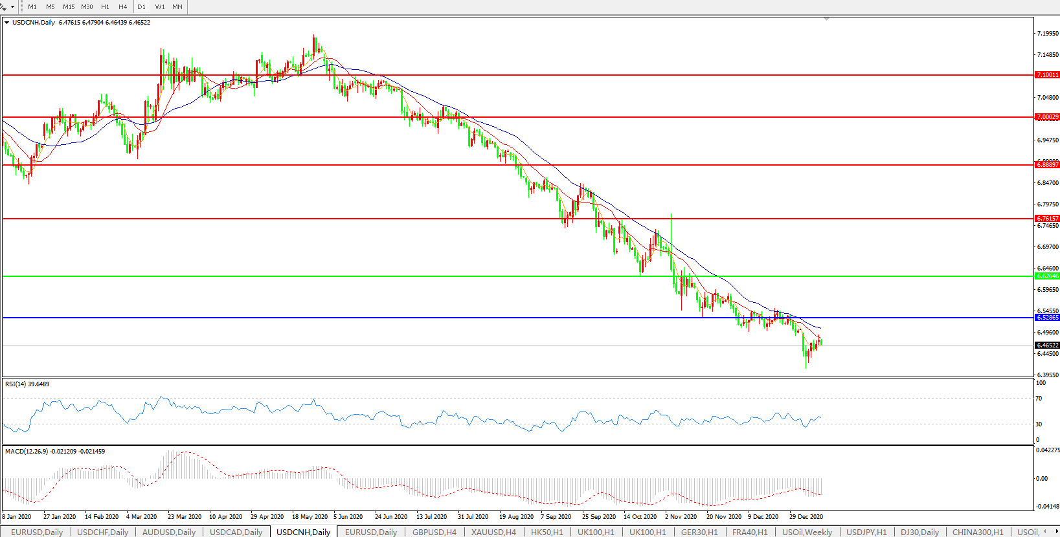1060x537 pixels.
Task: Select the DJ30,Daily chart tab
Action: pyautogui.click(x=919, y=532)
